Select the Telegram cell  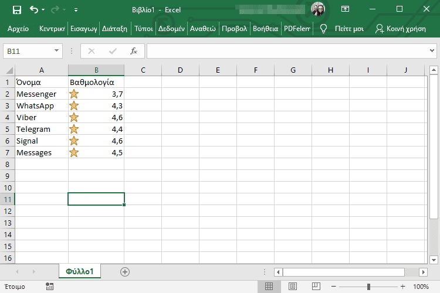[x=42, y=130]
